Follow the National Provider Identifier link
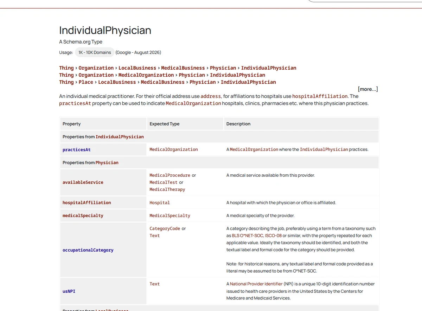 coord(256,284)
